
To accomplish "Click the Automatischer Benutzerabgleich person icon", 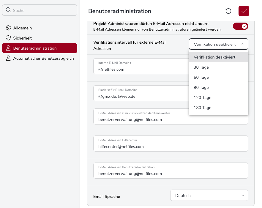I will coord(8,58).
